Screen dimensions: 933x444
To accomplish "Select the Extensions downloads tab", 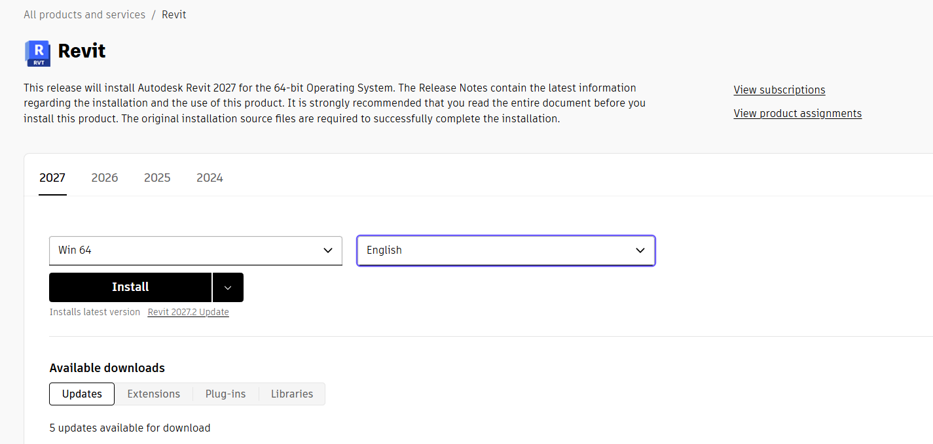I will pyautogui.click(x=154, y=394).
